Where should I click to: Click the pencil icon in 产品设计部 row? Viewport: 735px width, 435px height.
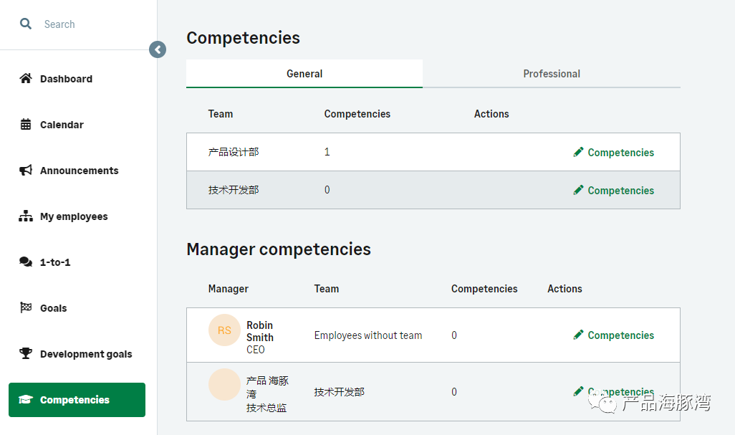579,152
